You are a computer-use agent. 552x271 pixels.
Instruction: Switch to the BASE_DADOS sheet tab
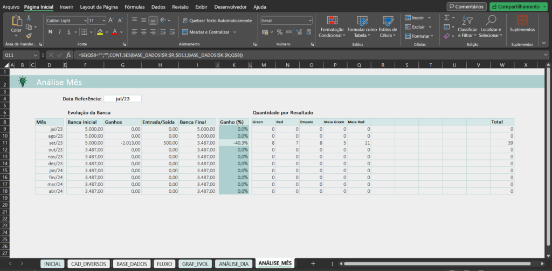click(x=131, y=263)
